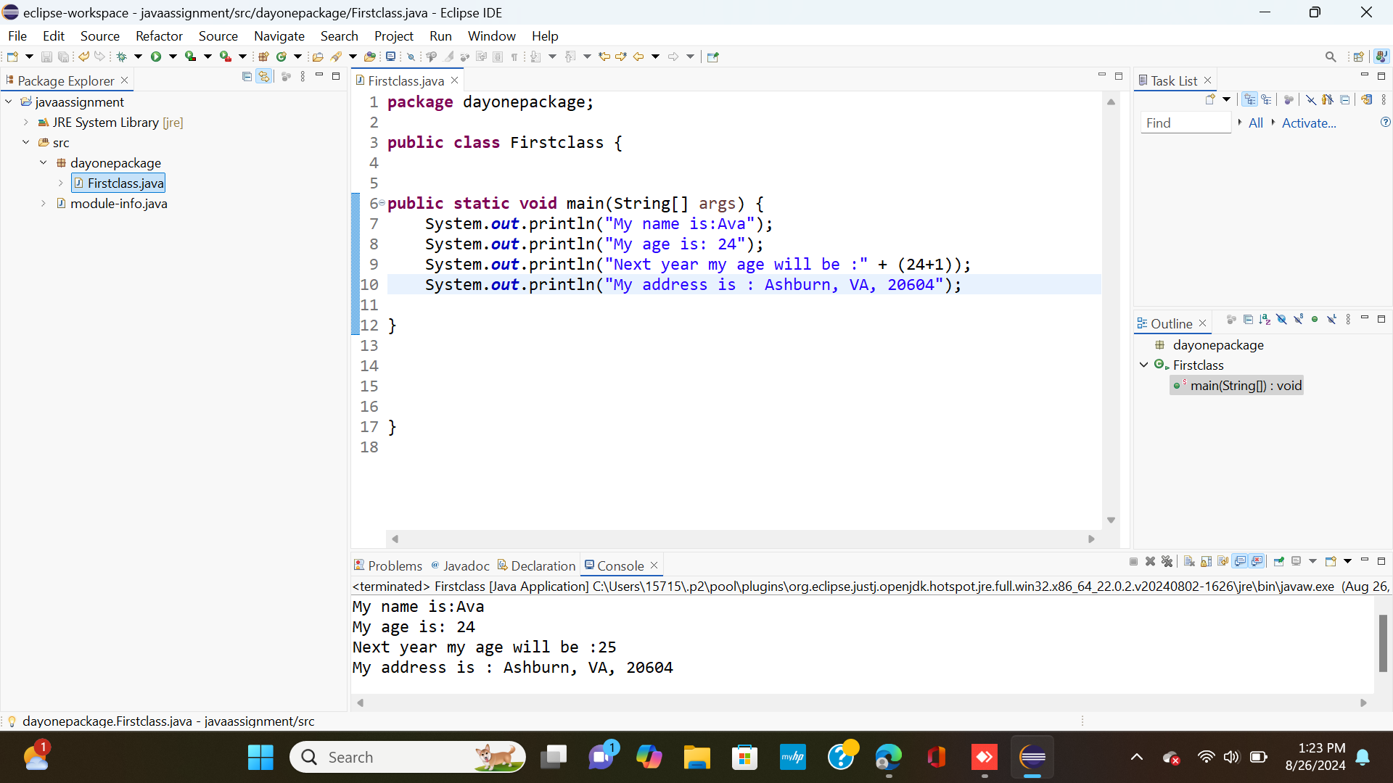Collapse the dayonepackage tree node
The height and width of the screenshot is (783, 1393).
pyautogui.click(x=44, y=163)
